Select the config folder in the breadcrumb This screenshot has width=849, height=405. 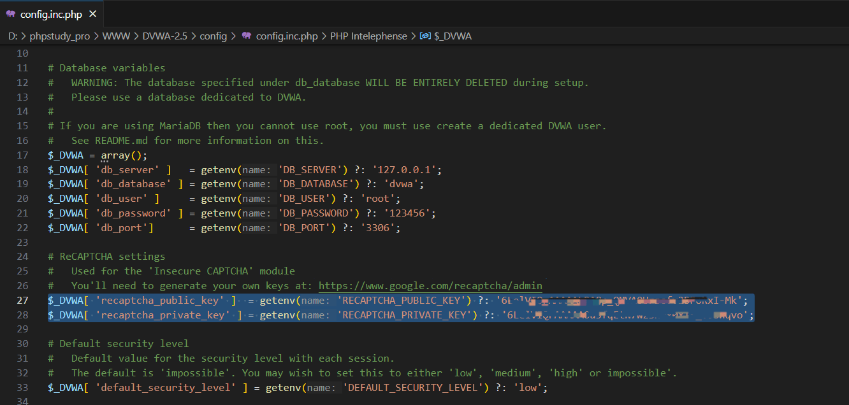tap(213, 36)
